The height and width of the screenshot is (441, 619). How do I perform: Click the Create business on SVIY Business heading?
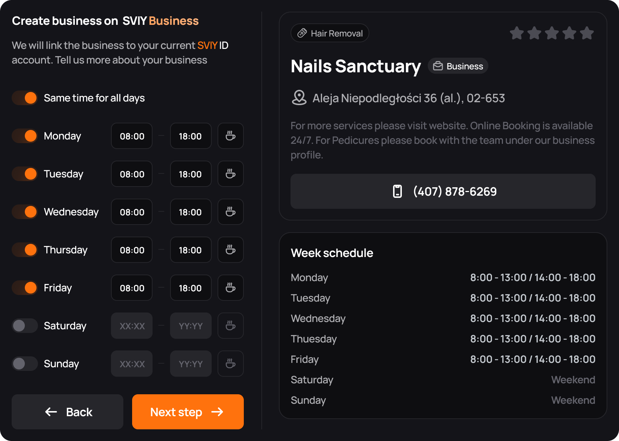click(x=105, y=21)
